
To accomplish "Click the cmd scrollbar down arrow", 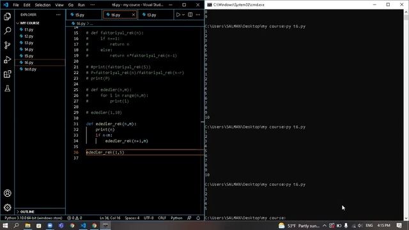I will point(406,218).
